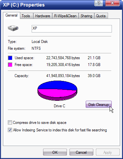Click the question mark help button

[99, 3]
